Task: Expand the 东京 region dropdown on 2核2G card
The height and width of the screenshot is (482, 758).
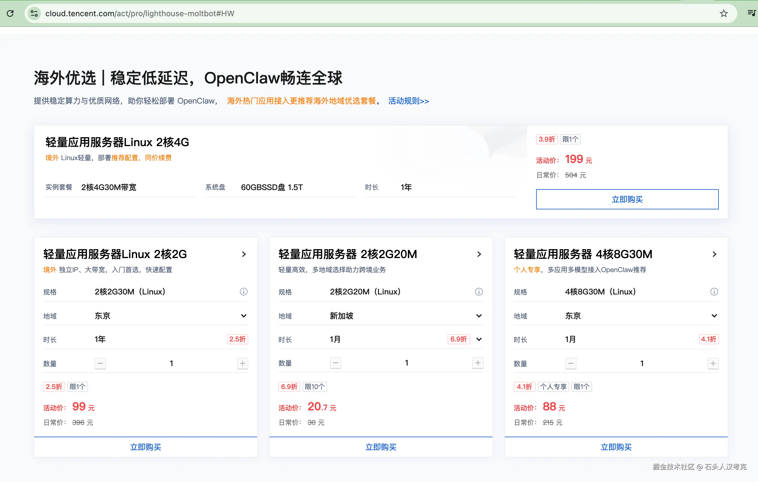Action: 243,315
